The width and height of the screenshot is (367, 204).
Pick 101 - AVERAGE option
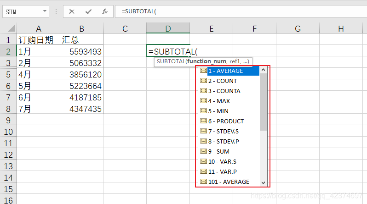[x=229, y=182]
